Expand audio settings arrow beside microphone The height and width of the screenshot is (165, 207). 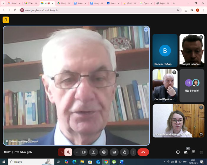coord(62,152)
